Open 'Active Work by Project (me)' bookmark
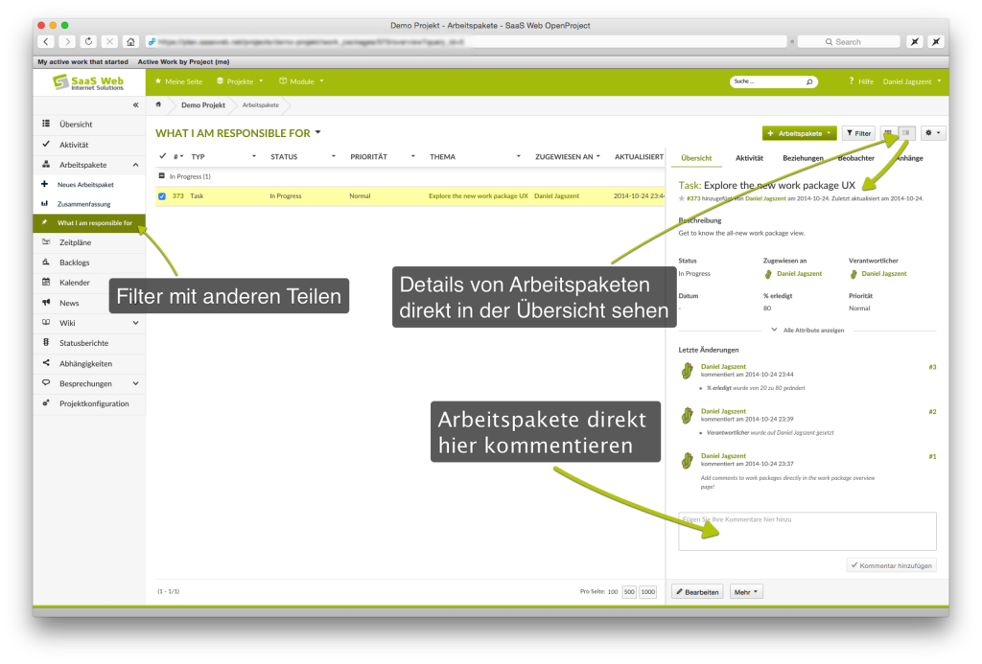 [183, 62]
